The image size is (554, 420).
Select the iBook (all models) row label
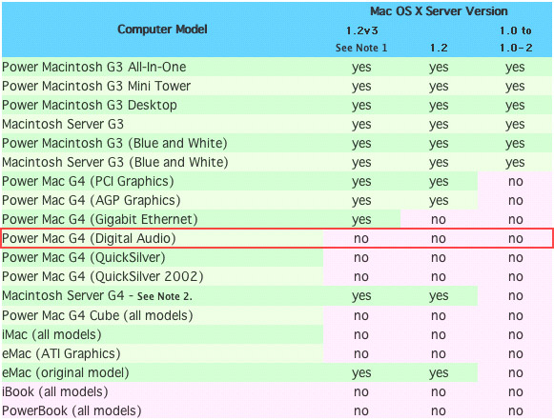[55, 391]
